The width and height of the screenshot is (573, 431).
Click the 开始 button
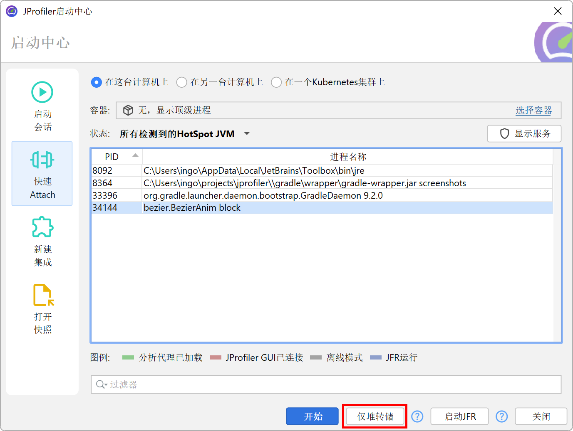(x=312, y=416)
